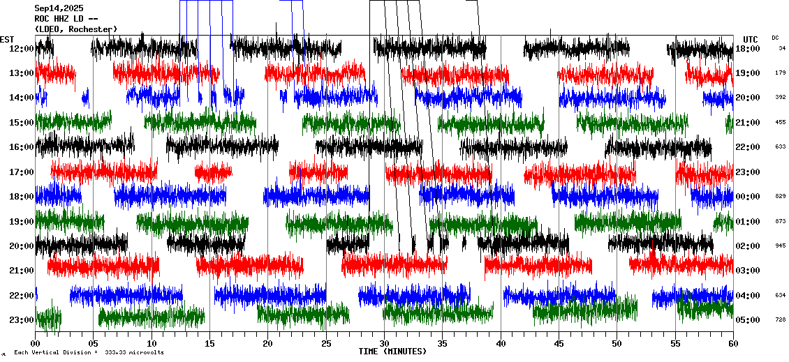Click the 10 minute axis tick label
Viewport: 789px width, 362px height.
click(152, 344)
